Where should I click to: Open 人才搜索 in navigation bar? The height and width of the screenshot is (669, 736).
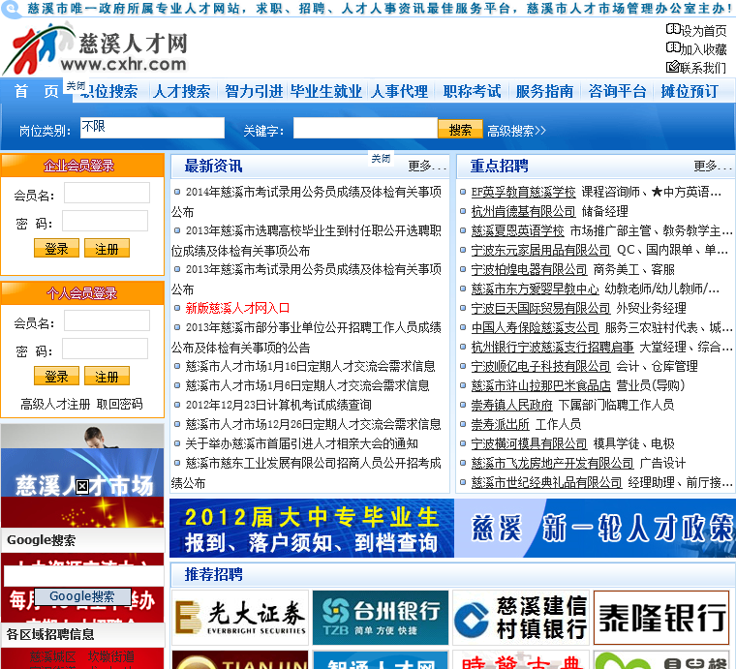pyautogui.click(x=182, y=91)
